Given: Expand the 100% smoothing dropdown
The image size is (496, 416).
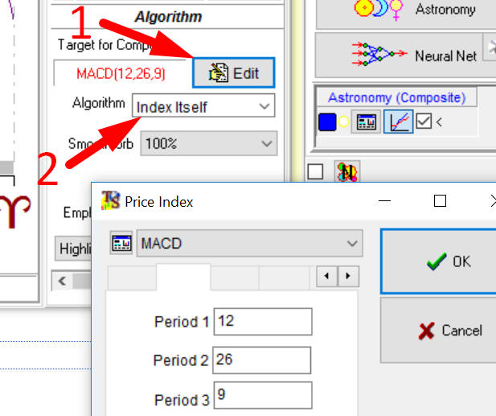Looking at the screenshot, I should (x=207, y=143).
